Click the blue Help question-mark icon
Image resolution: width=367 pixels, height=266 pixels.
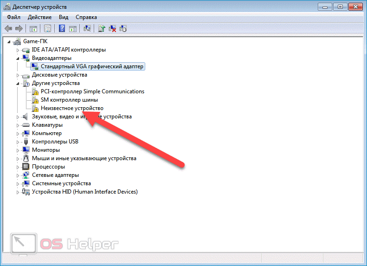click(62, 29)
